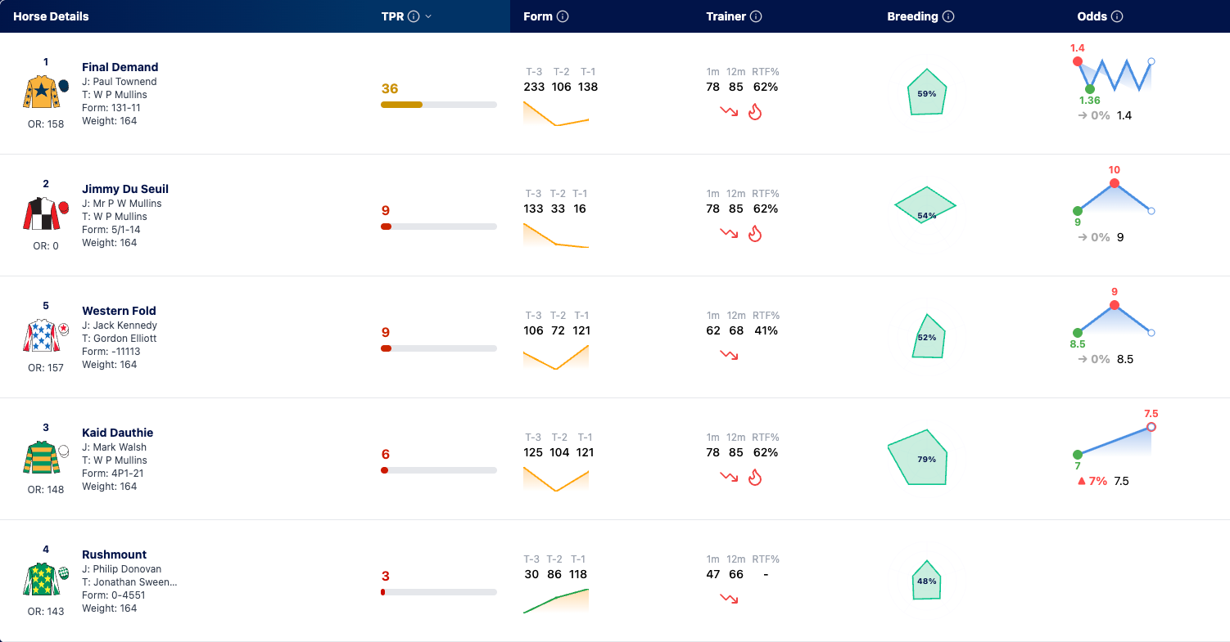Click the flame icon in Final Demand's trainer row
Image resolution: width=1230 pixels, height=642 pixels.
click(755, 112)
